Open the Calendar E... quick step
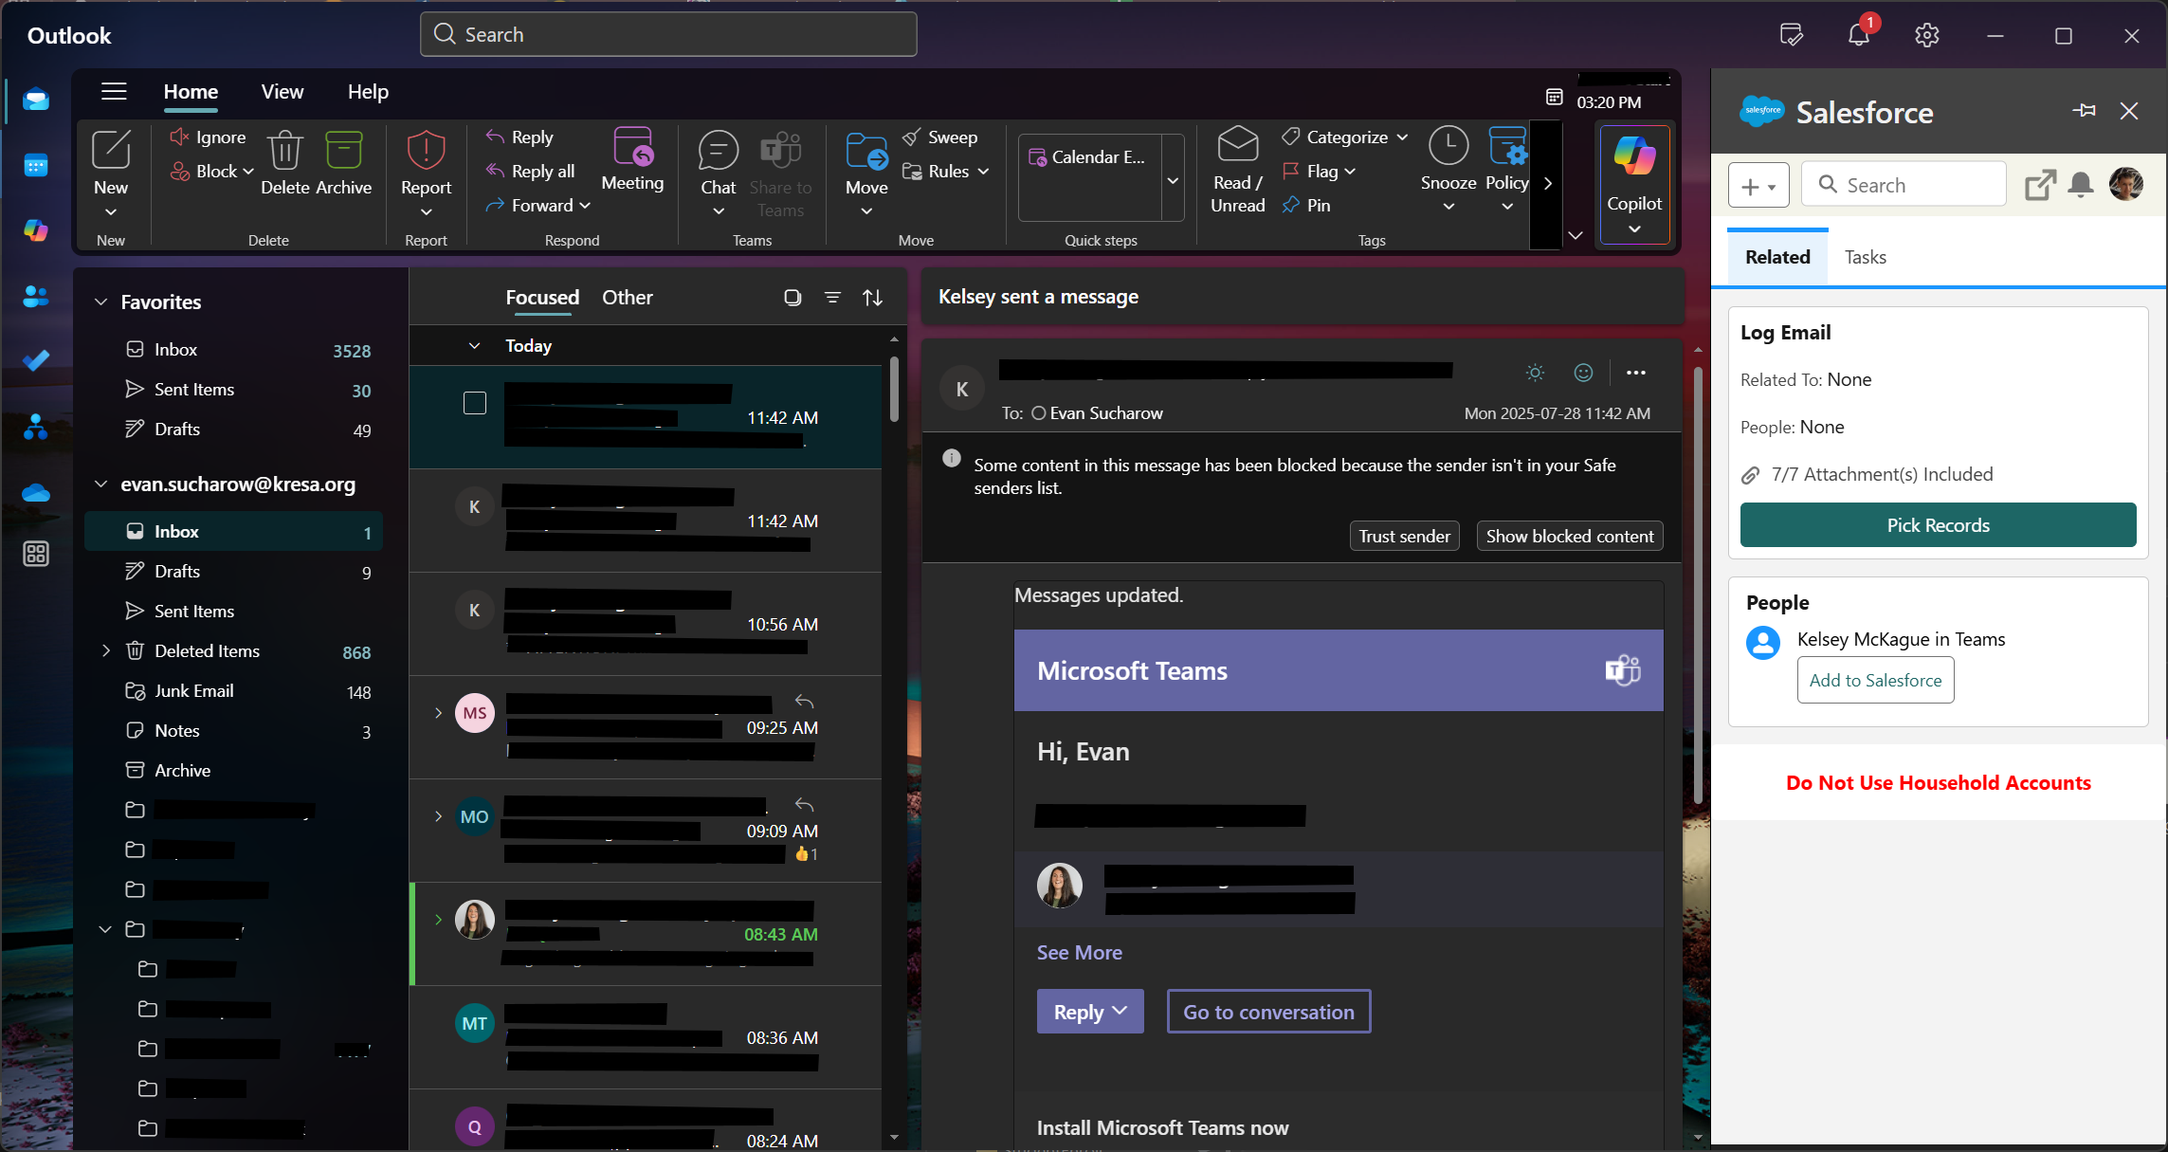Viewport: 2168px width, 1152px height. [1090, 157]
